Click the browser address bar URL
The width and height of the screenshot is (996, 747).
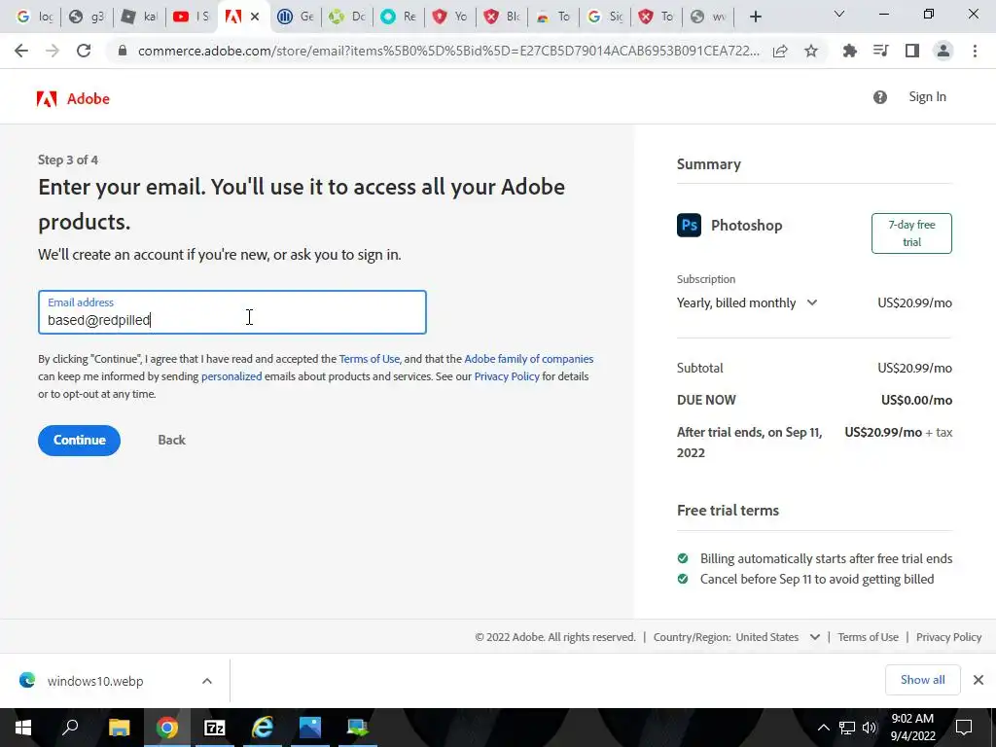(447, 51)
